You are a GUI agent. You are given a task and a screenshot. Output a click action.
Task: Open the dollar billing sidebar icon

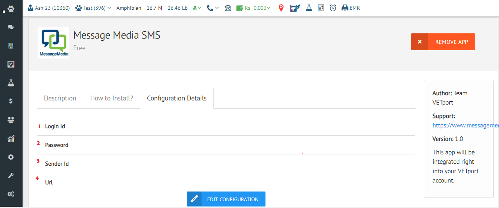point(11,101)
